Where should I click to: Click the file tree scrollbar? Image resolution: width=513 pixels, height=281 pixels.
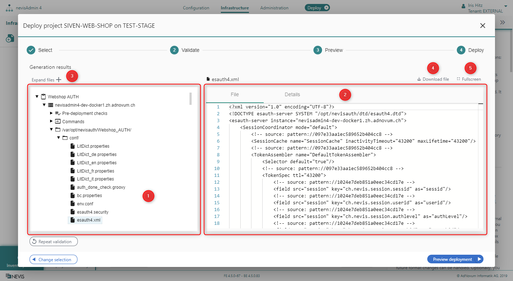coord(191,99)
